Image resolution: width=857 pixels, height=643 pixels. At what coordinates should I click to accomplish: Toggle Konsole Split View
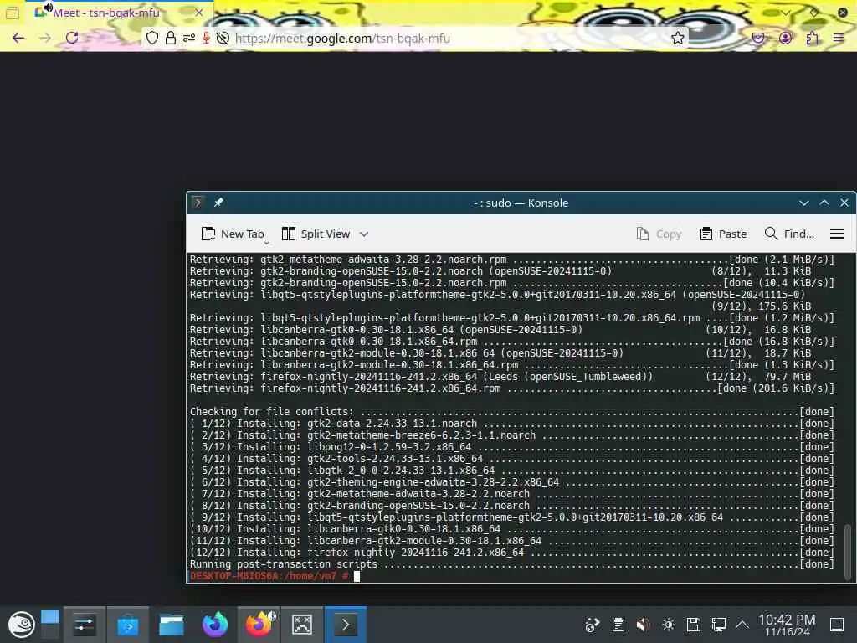(x=316, y=234)
